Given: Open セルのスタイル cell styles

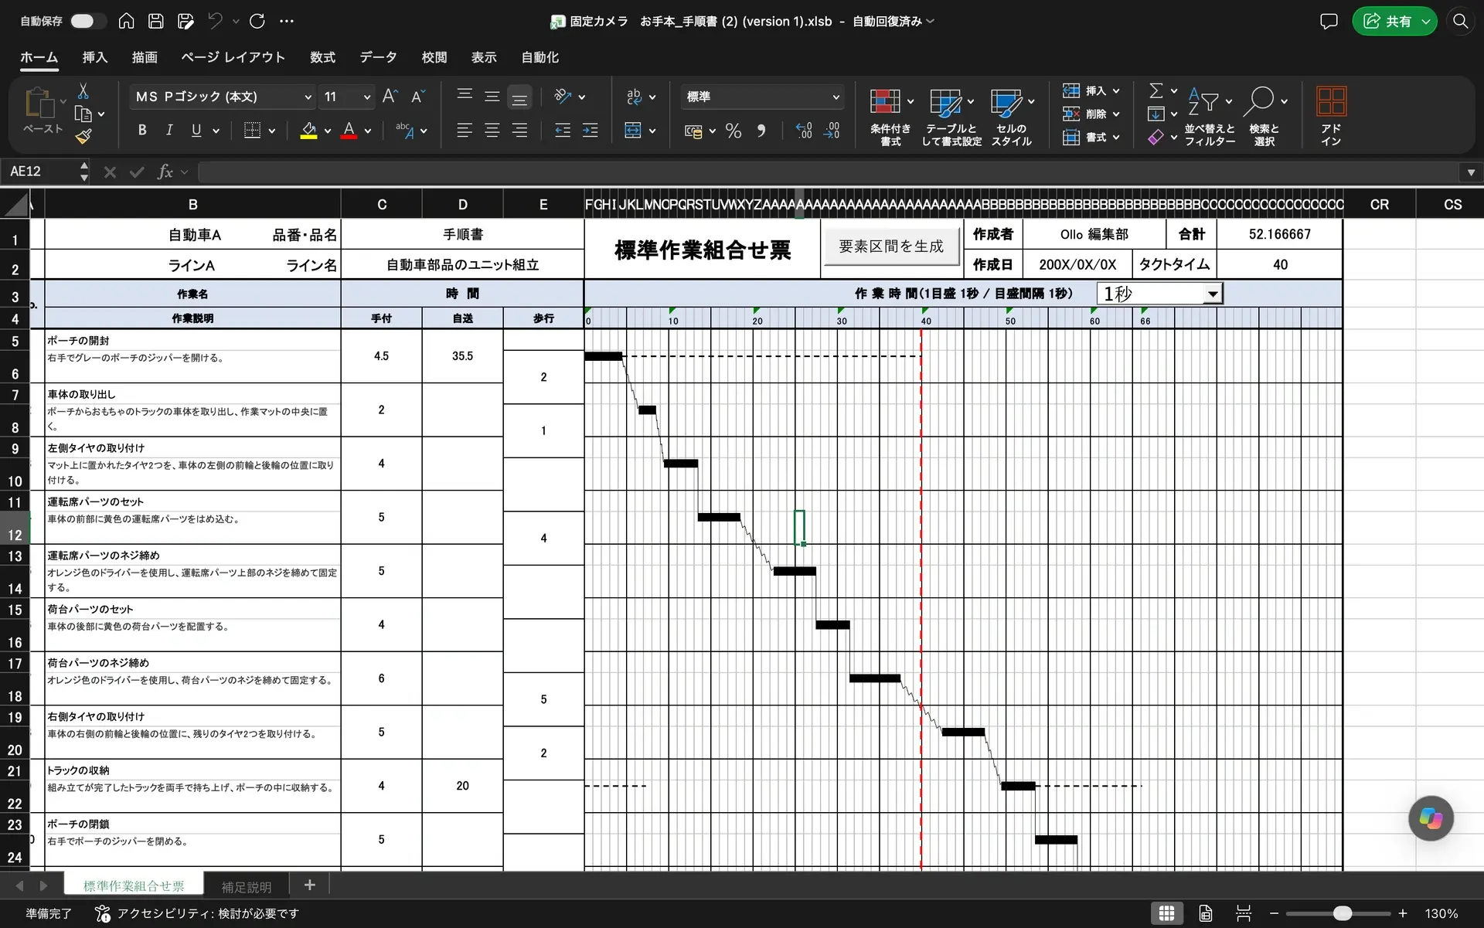Looking at the screenshot, I should click(1012, 116).
